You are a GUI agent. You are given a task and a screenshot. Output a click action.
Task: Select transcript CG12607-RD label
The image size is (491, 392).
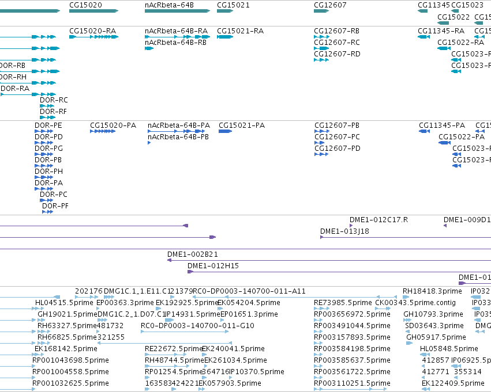pos(338,54)
